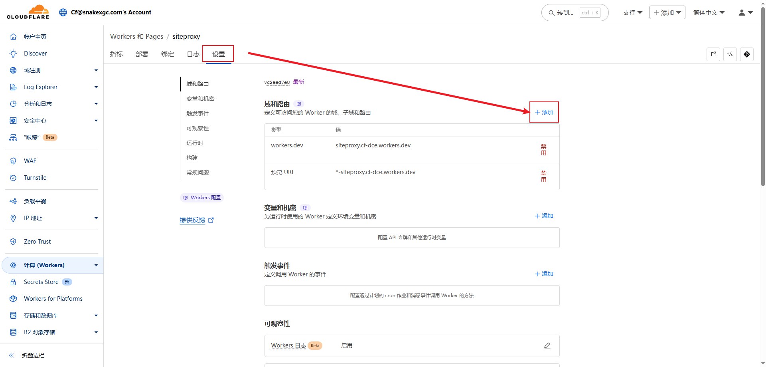766x367 pixels.
Task: Jump to 常规问题 settings section
Action: coord(197,173)
